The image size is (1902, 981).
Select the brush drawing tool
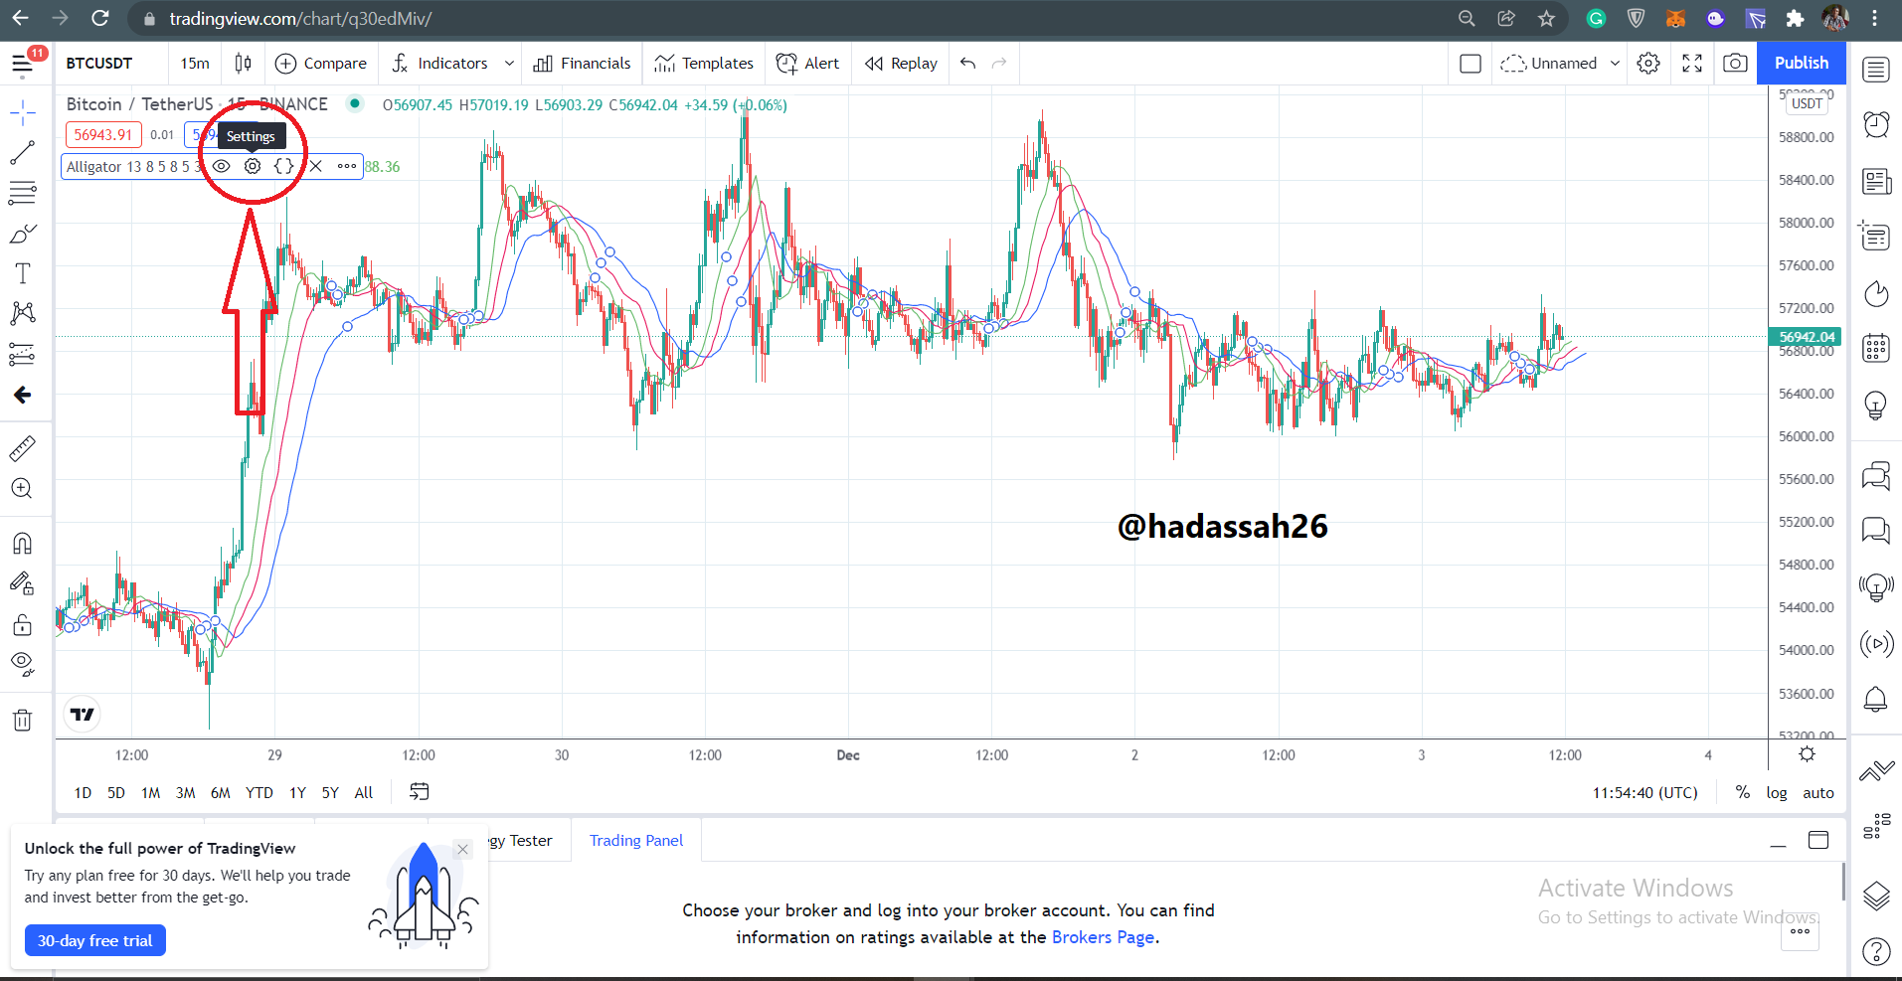22,234
